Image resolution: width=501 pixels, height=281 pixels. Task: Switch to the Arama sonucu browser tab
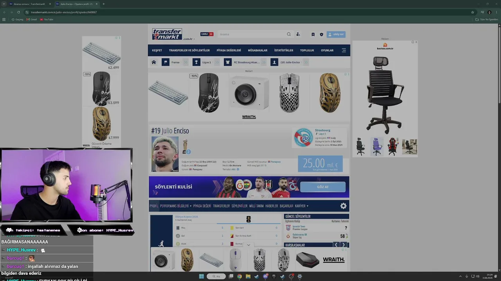click(x=30, y=4)
